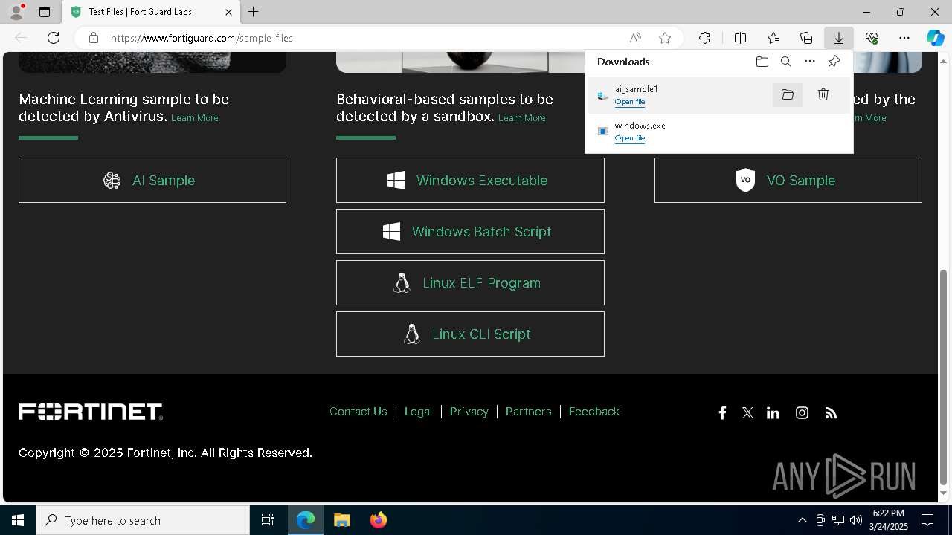The width and height of the screenshot is (952, 535).
Task: Open downloads folder icon in panel header
Action: 762,62
